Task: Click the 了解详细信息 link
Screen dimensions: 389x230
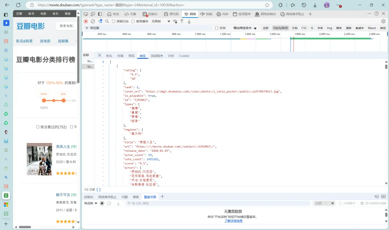Action: (233, 221)
